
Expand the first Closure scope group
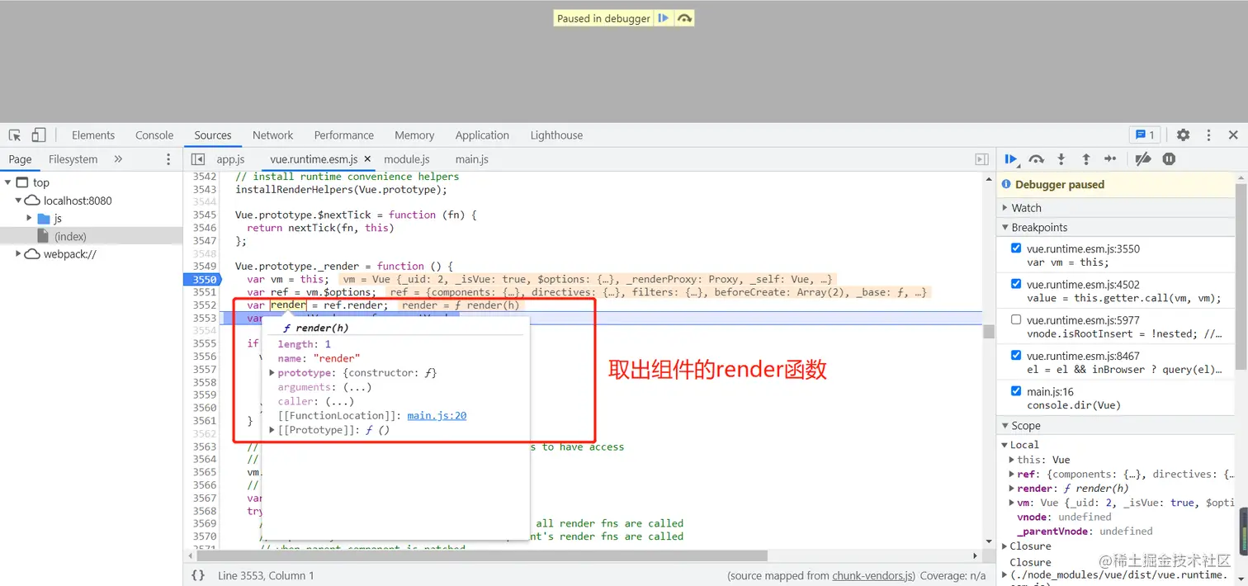click(x=1005, y=546)
